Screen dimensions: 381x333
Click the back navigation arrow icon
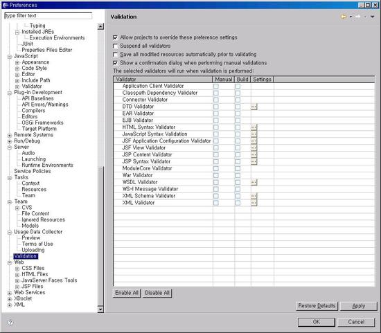344,17
